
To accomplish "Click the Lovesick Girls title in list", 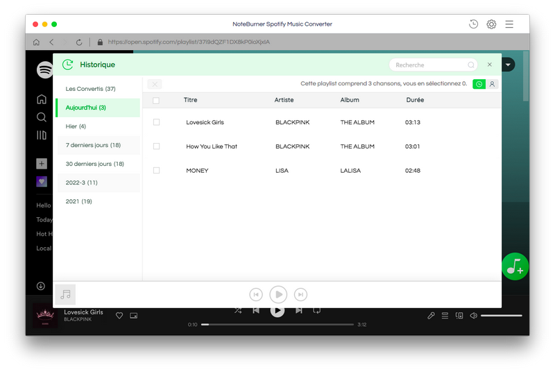I will (x=205, y=122).
